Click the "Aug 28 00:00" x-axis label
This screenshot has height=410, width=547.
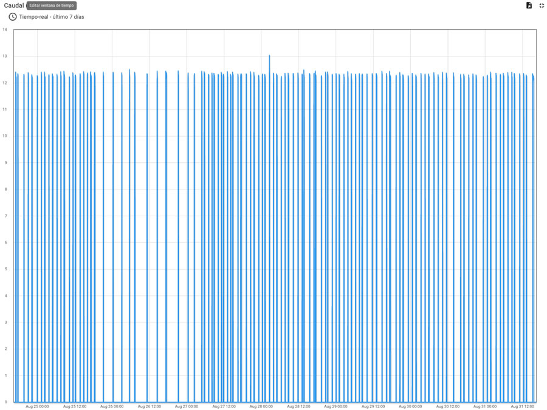point(261,406)
